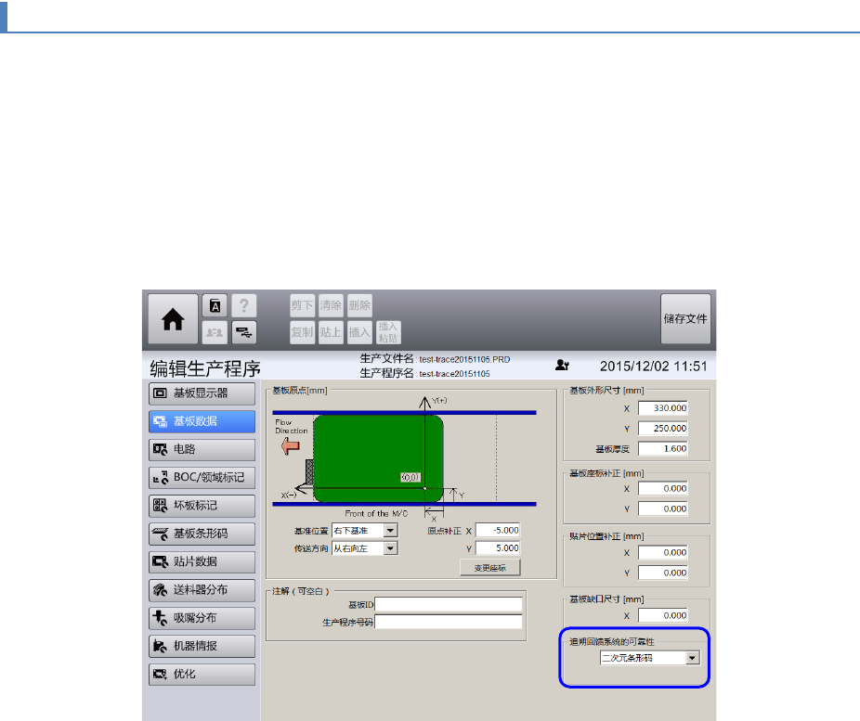Viewport: 860px width, 721px height.
Task: Click the 基板厚度 value field
Action: (662, 449)
